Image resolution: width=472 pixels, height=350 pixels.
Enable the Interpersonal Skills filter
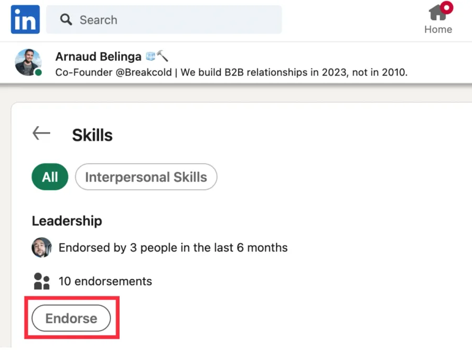(146, 177)
